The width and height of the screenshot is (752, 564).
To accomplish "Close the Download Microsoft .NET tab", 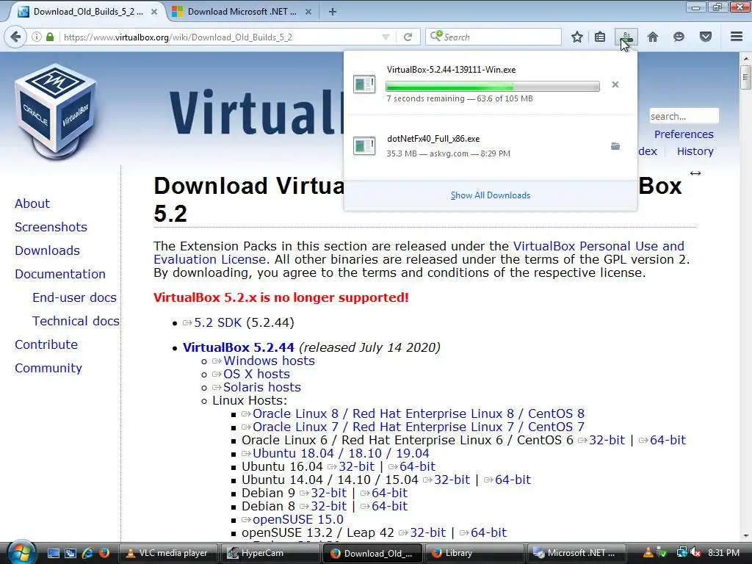I will pos(308,12).
